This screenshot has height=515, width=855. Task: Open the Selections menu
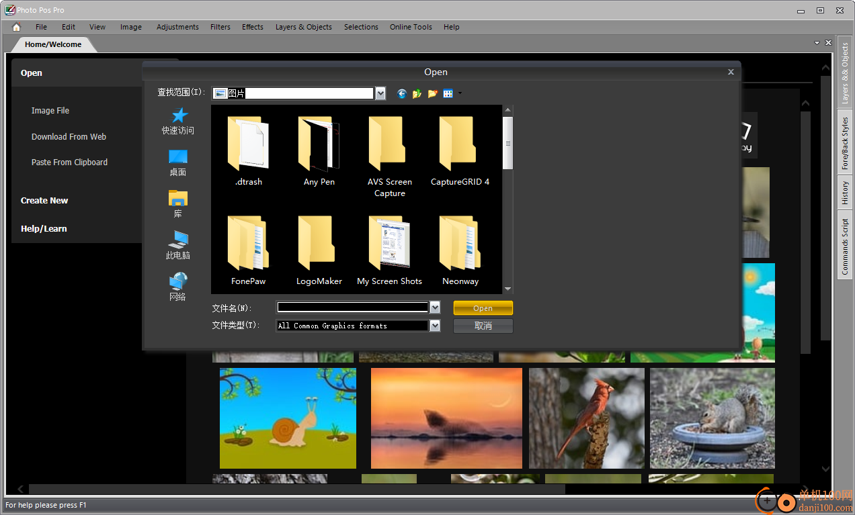361,27
